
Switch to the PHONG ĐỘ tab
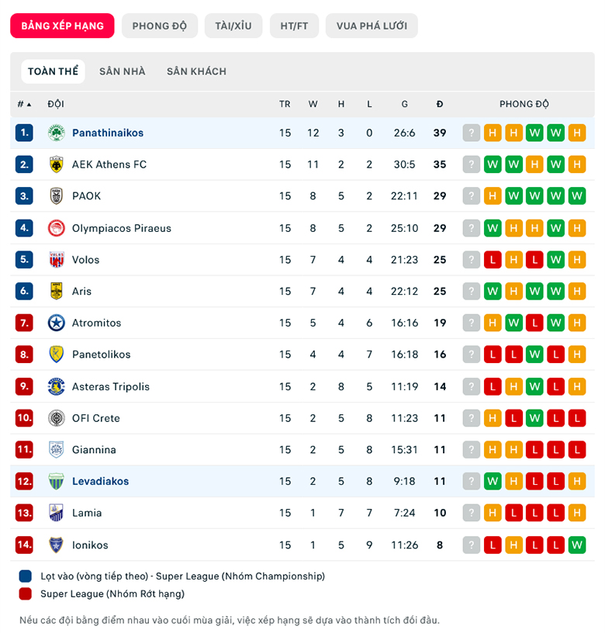tap(159, 26)
